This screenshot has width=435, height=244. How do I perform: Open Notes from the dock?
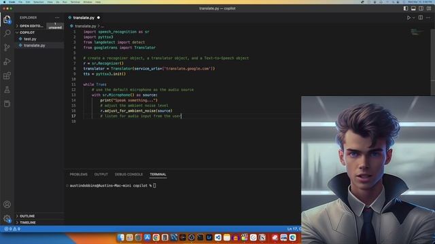[x=226, y=237]
